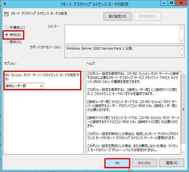
Task: Click supported version scroll down arrow
Action: (x=181, y=55)
